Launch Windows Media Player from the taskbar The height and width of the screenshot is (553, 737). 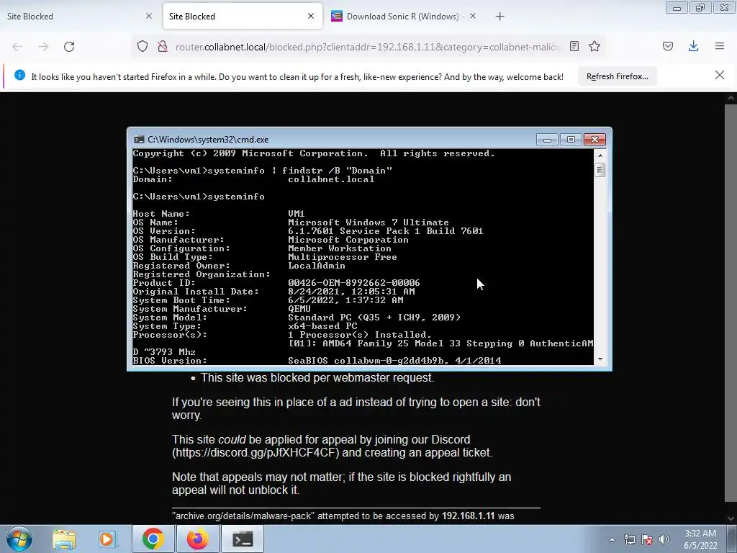[107, 539]
